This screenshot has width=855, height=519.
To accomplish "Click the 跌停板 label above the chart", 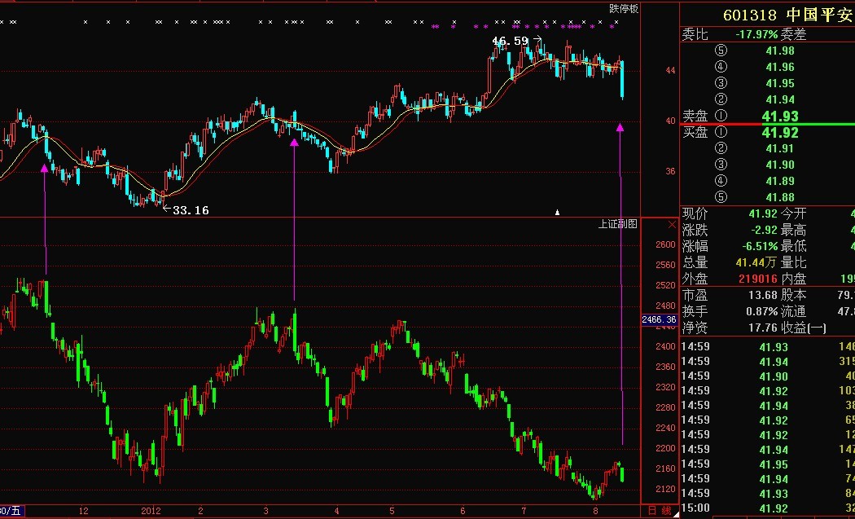I will point(624,9).
